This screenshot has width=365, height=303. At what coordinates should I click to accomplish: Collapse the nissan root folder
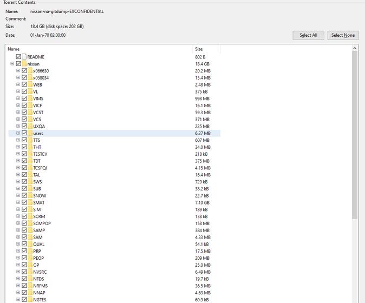12,64
